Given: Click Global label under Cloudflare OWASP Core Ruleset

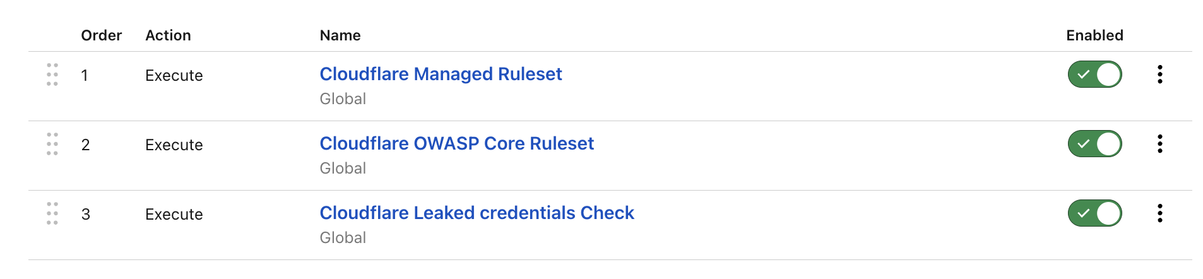Looking at the screenshot, I should [343, 169].
